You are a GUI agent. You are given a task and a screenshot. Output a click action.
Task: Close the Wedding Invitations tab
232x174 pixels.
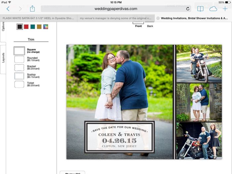158,18
